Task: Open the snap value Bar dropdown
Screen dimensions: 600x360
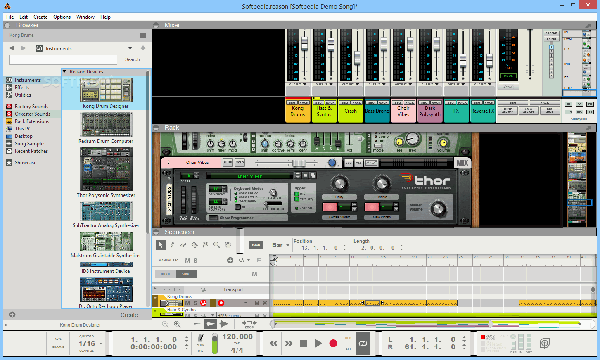Action: click(x=281, y=245)
